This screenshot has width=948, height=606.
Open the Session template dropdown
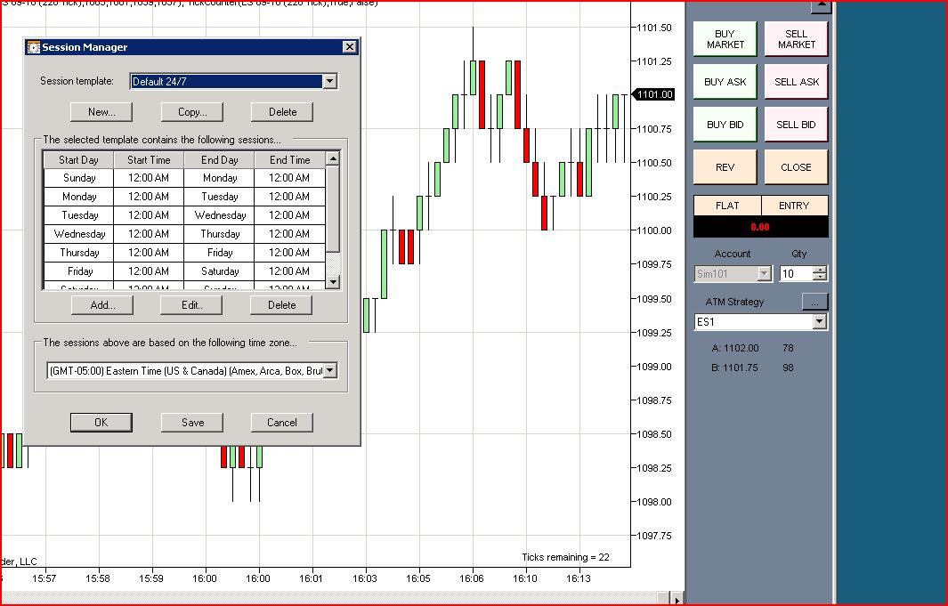(329, 81)
